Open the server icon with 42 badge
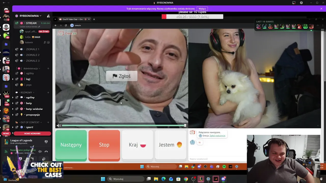The height and width of the screenshot is (183, 326). [6, 60]
